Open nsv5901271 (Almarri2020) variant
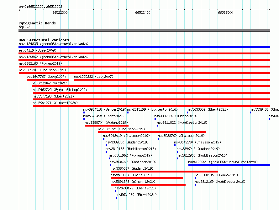The image size is (279, 210). (x=55, y=103)
